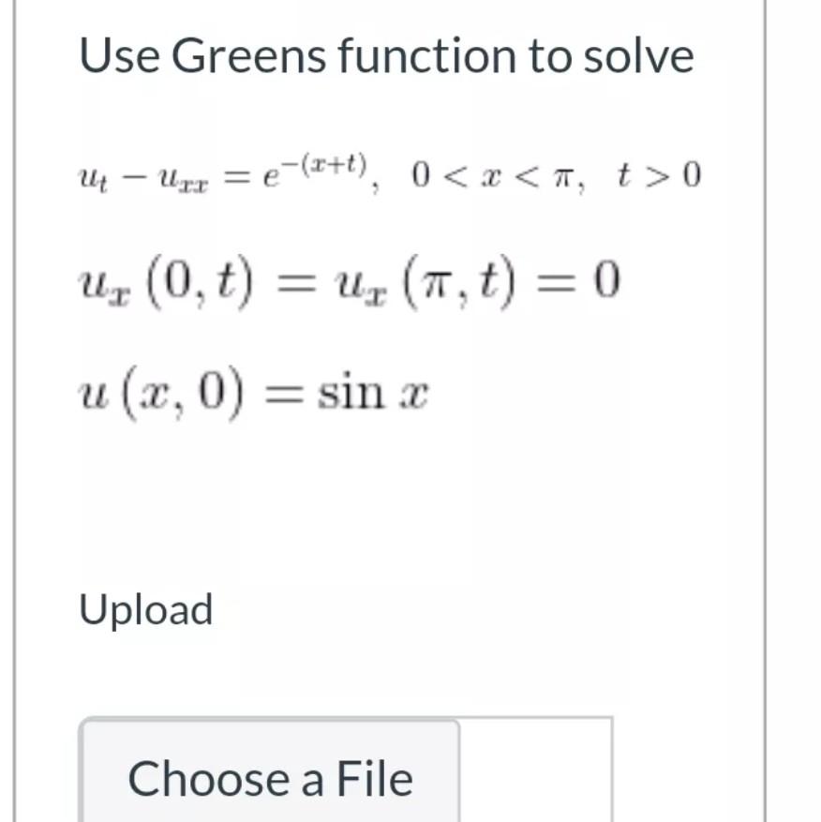Click the left border of the question card
The width and height of the screenshot is (821, 822).
coord(13,412)
